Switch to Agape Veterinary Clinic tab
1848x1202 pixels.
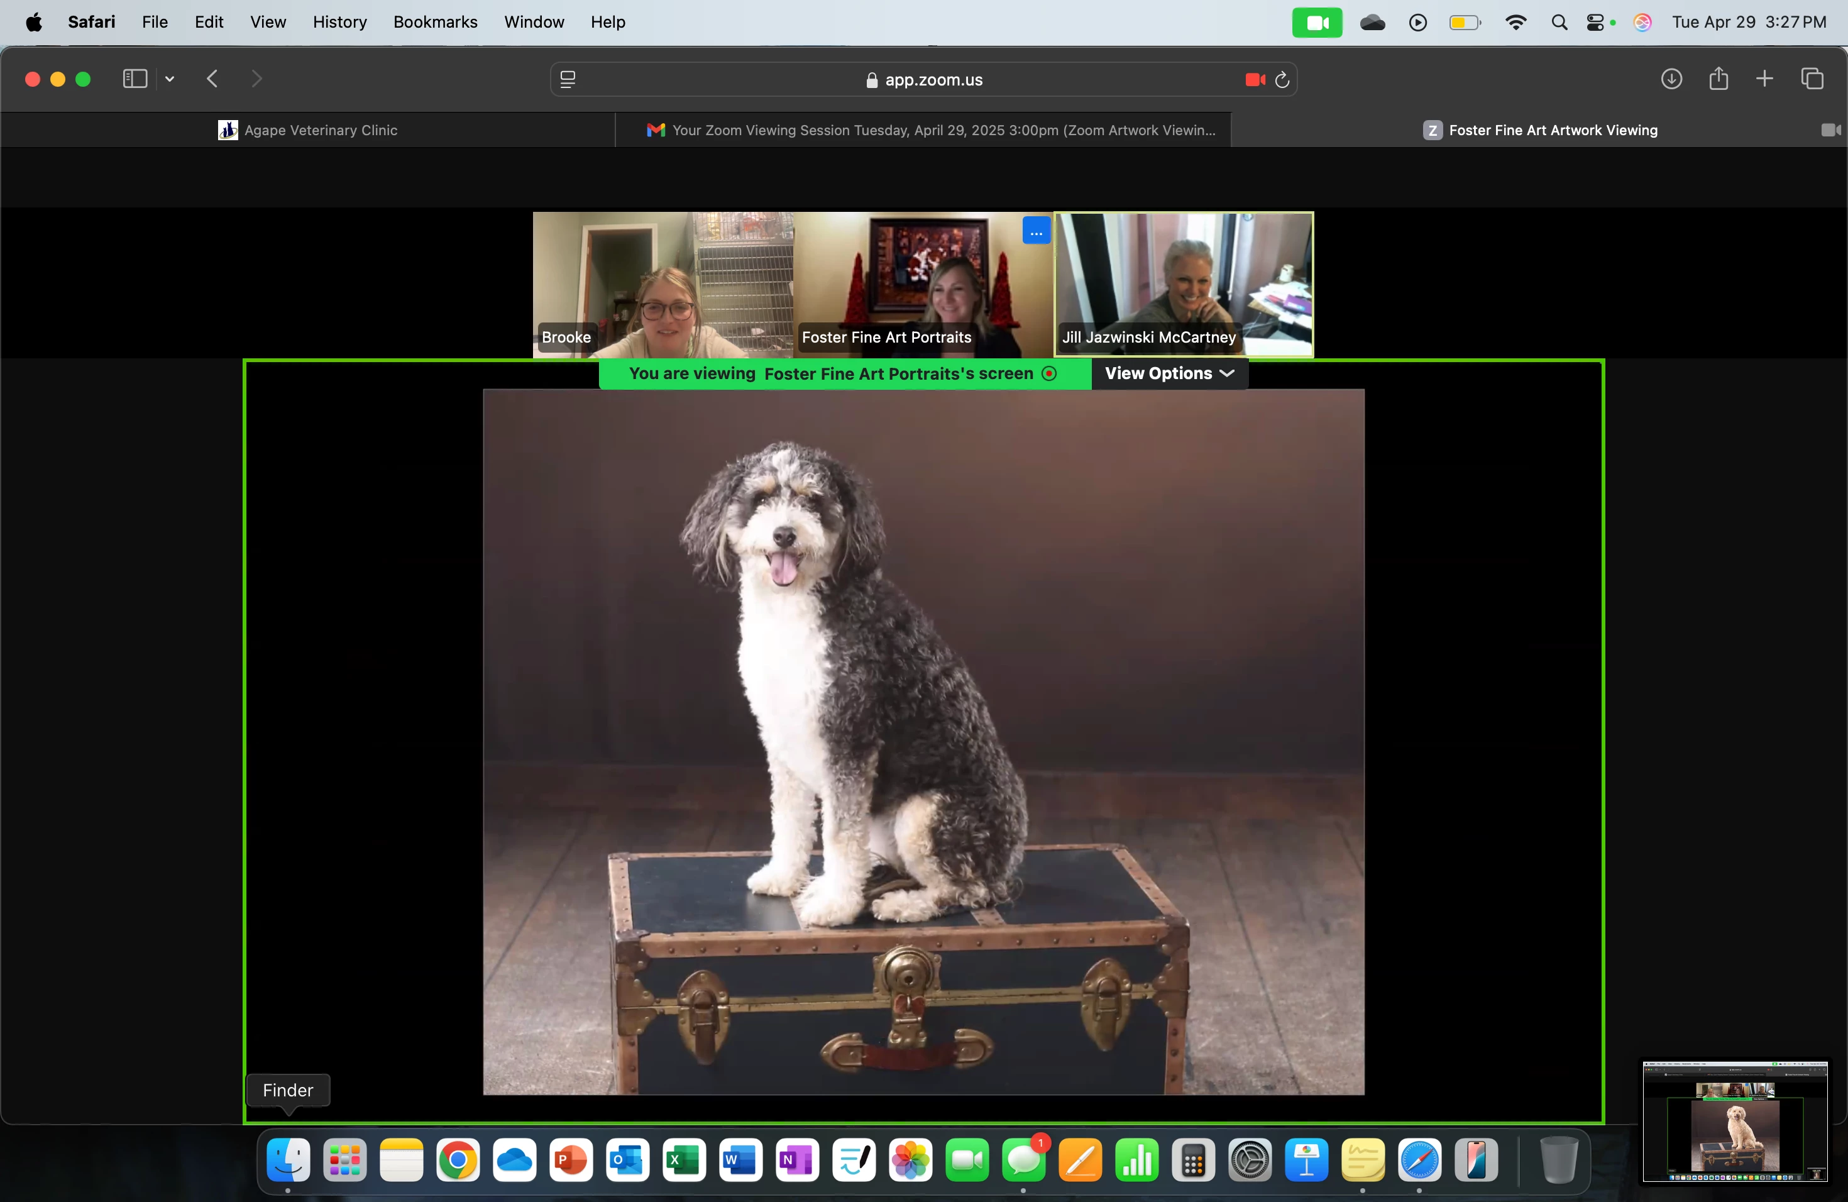click(x=308, y=131)
